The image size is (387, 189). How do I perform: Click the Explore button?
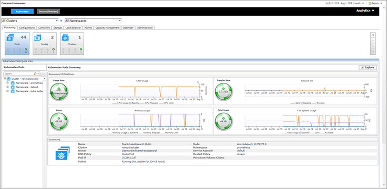pos(368,67)
